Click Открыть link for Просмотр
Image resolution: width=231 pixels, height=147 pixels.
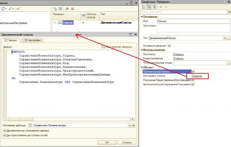(178, 54)
